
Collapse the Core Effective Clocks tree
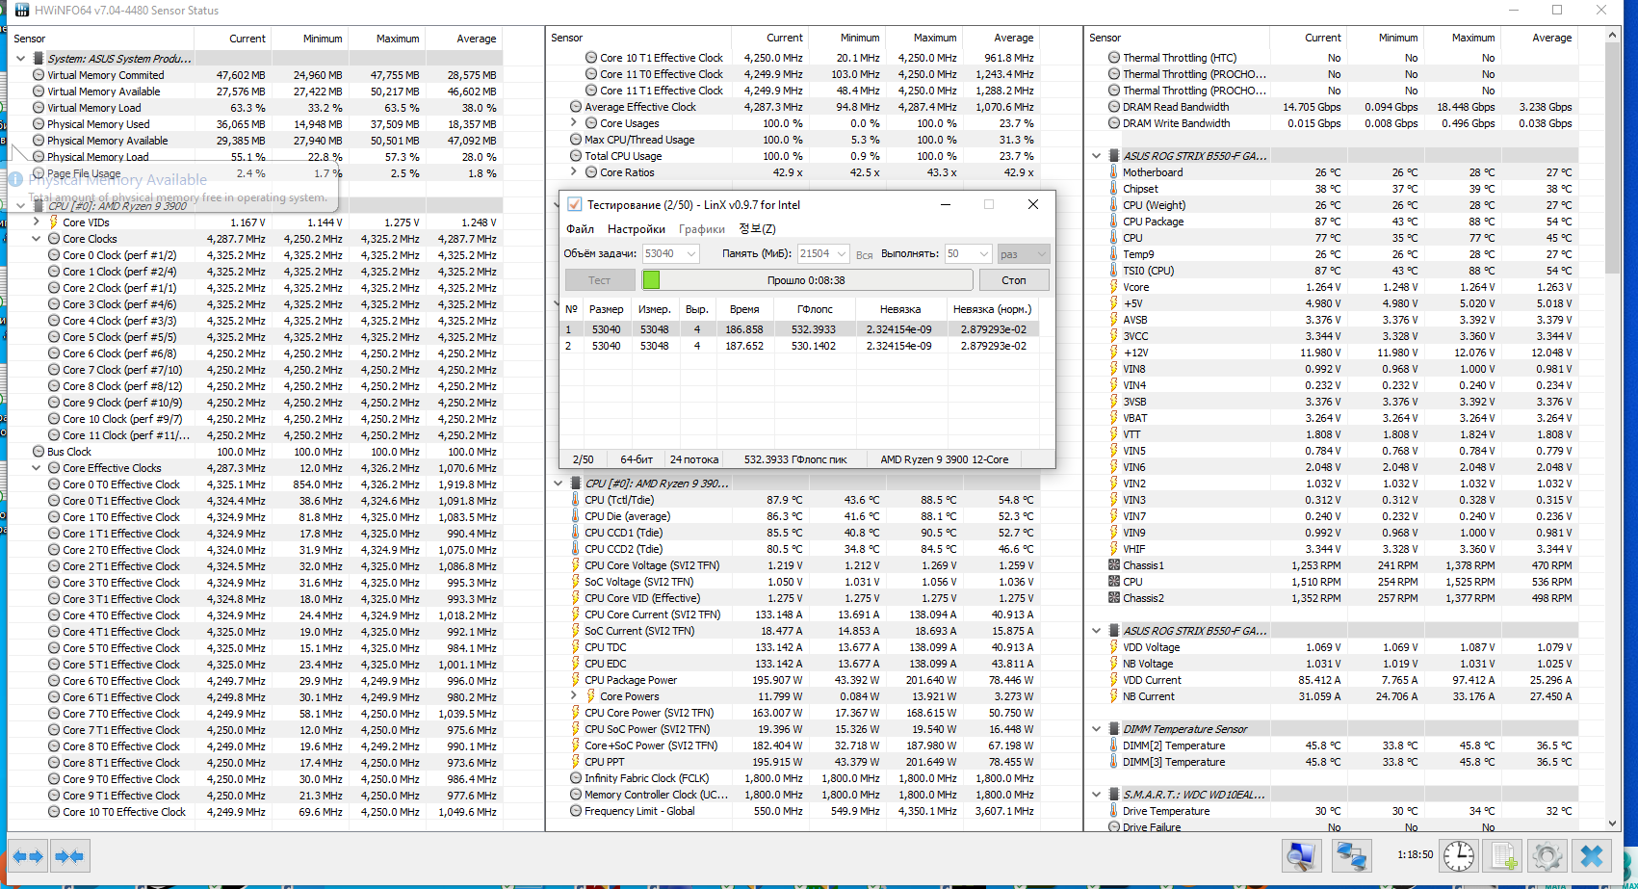tap(37, 468)
